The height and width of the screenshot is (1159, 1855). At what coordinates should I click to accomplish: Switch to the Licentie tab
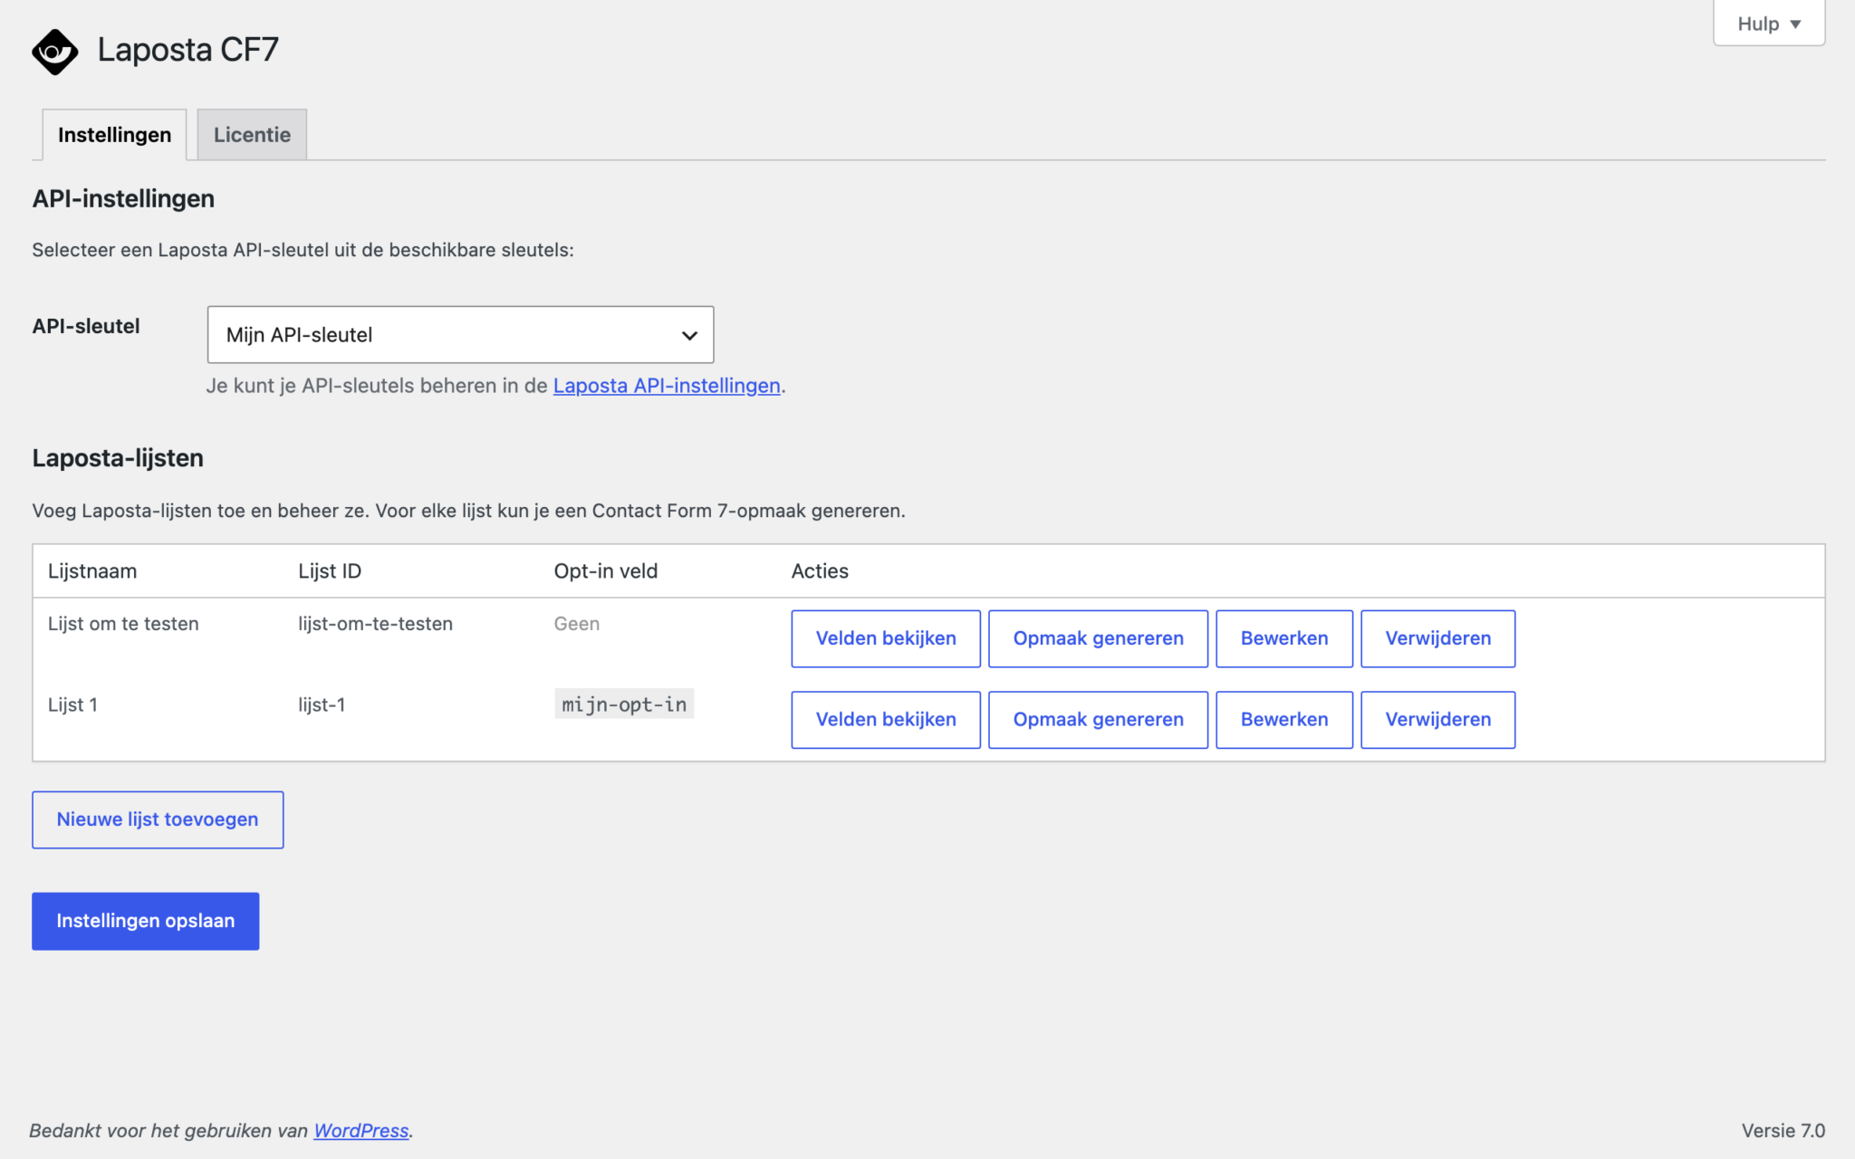coord(252,135)
